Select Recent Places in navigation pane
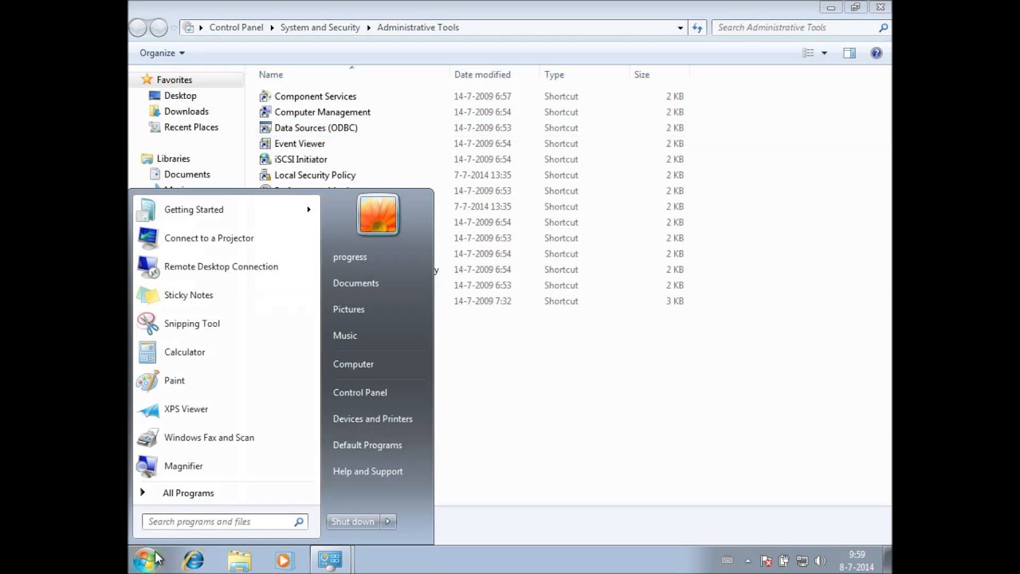This screenshot has height=574, width=1020. pyautogui.click(x=190, y=128)
